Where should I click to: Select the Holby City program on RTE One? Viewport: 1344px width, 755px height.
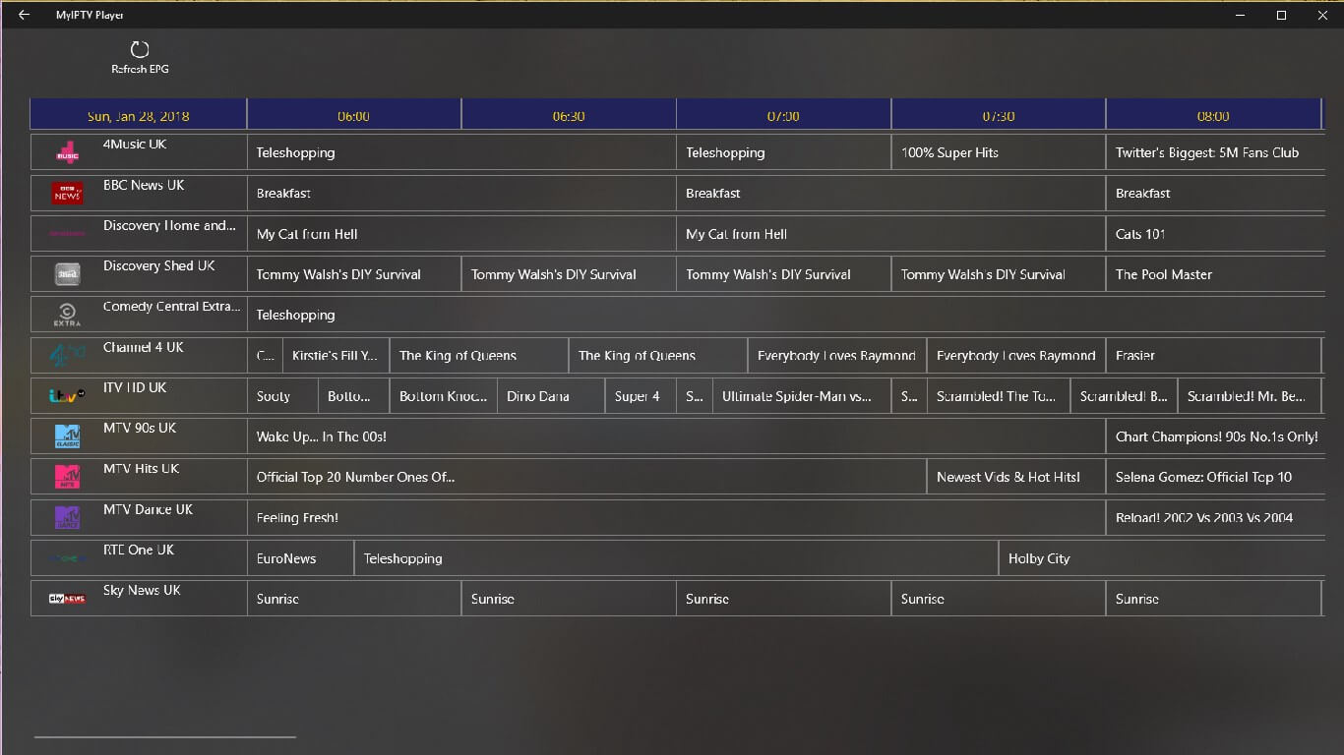tap(1161, 557)
